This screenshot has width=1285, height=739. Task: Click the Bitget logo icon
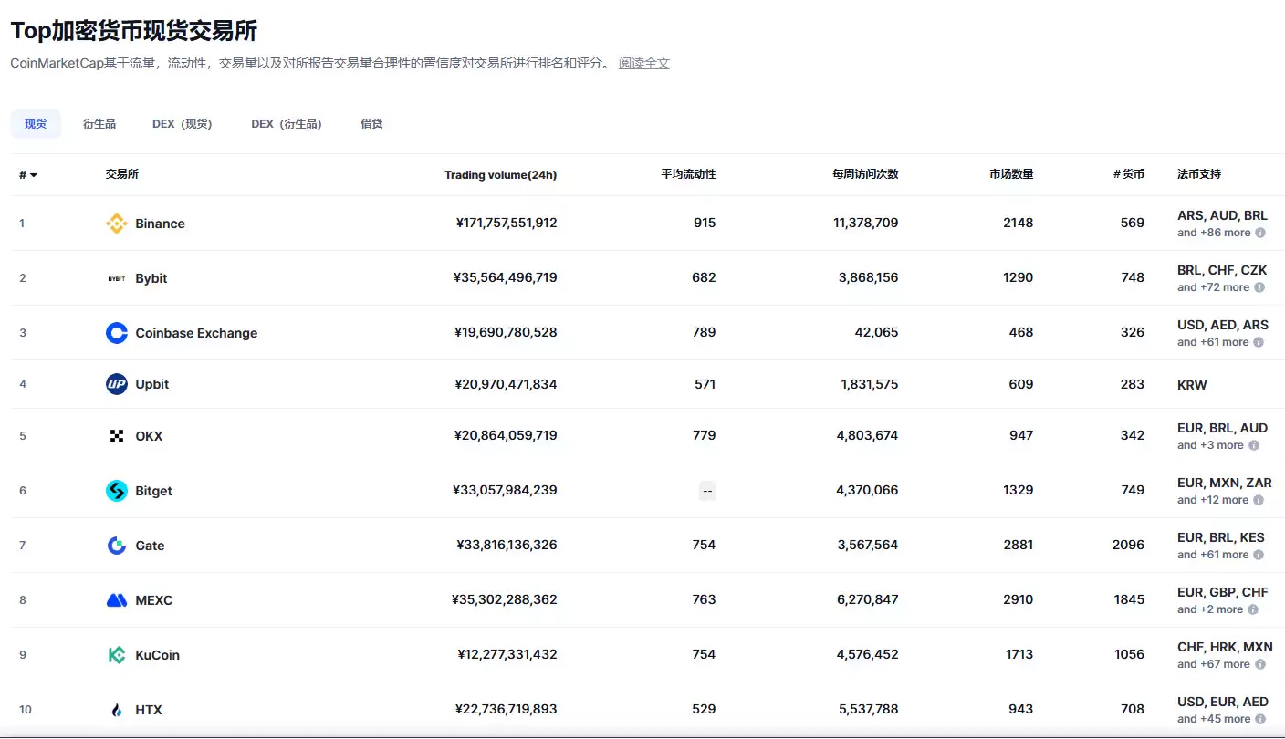coord(116,491)
